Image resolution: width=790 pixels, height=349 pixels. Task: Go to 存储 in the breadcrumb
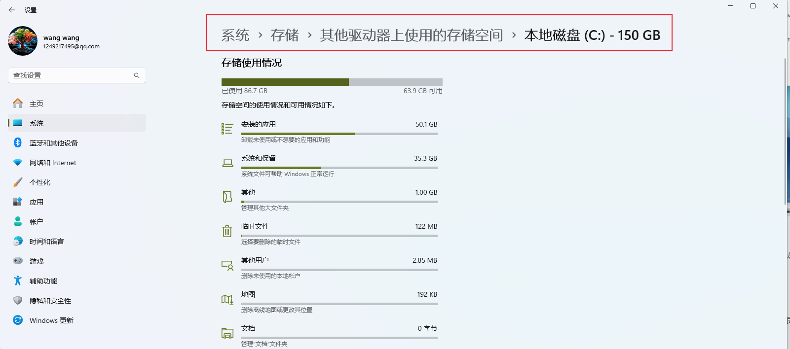coord(285,35)
